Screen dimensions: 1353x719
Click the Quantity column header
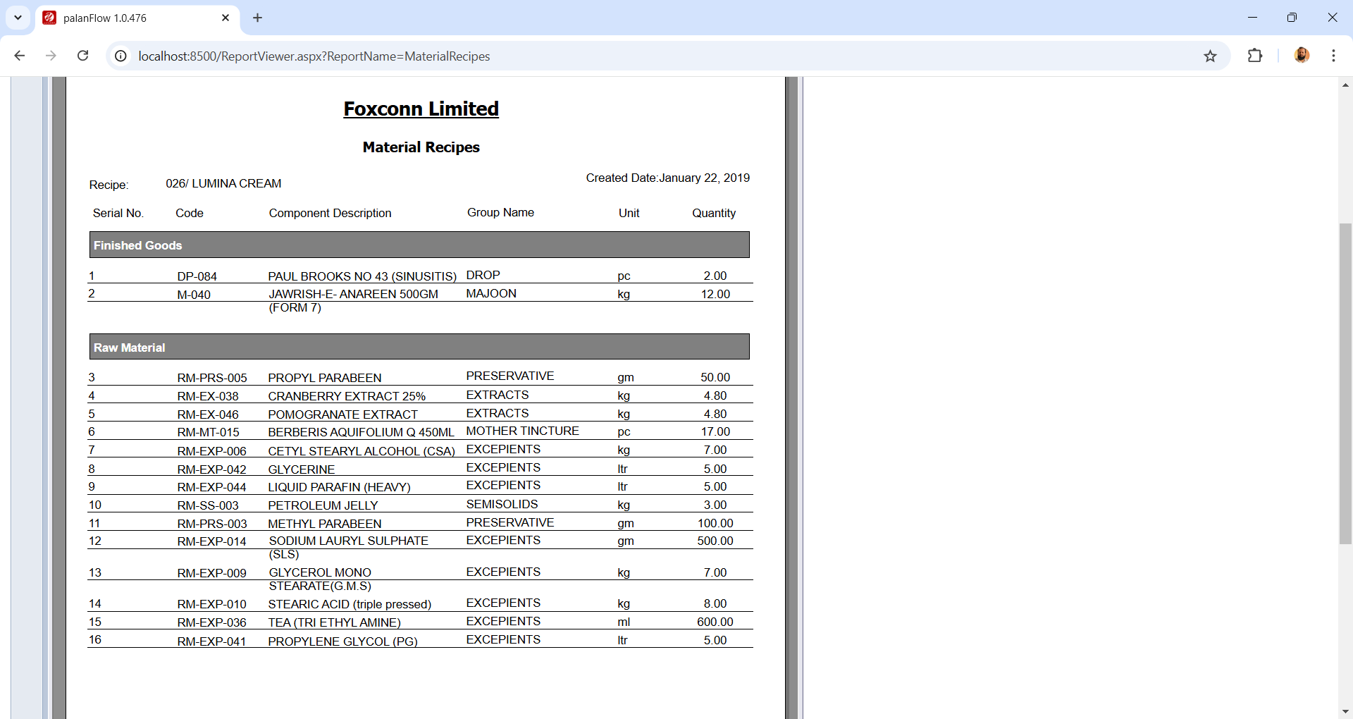pos(713,213)
